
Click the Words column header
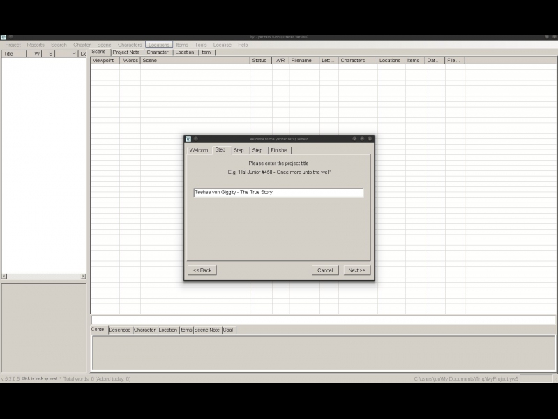(130, 61)
